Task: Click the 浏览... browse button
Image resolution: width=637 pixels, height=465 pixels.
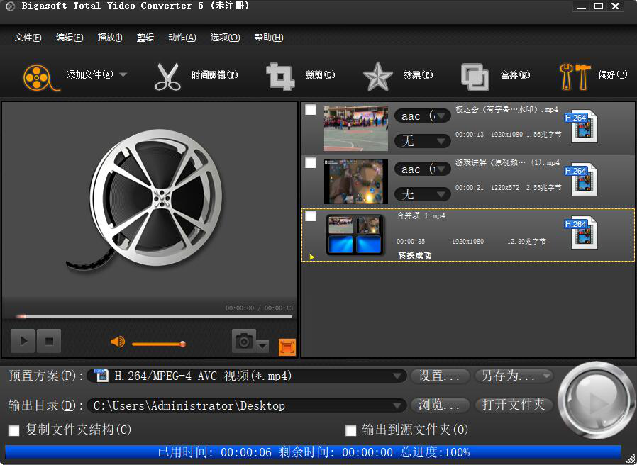Action: (440, 405)
